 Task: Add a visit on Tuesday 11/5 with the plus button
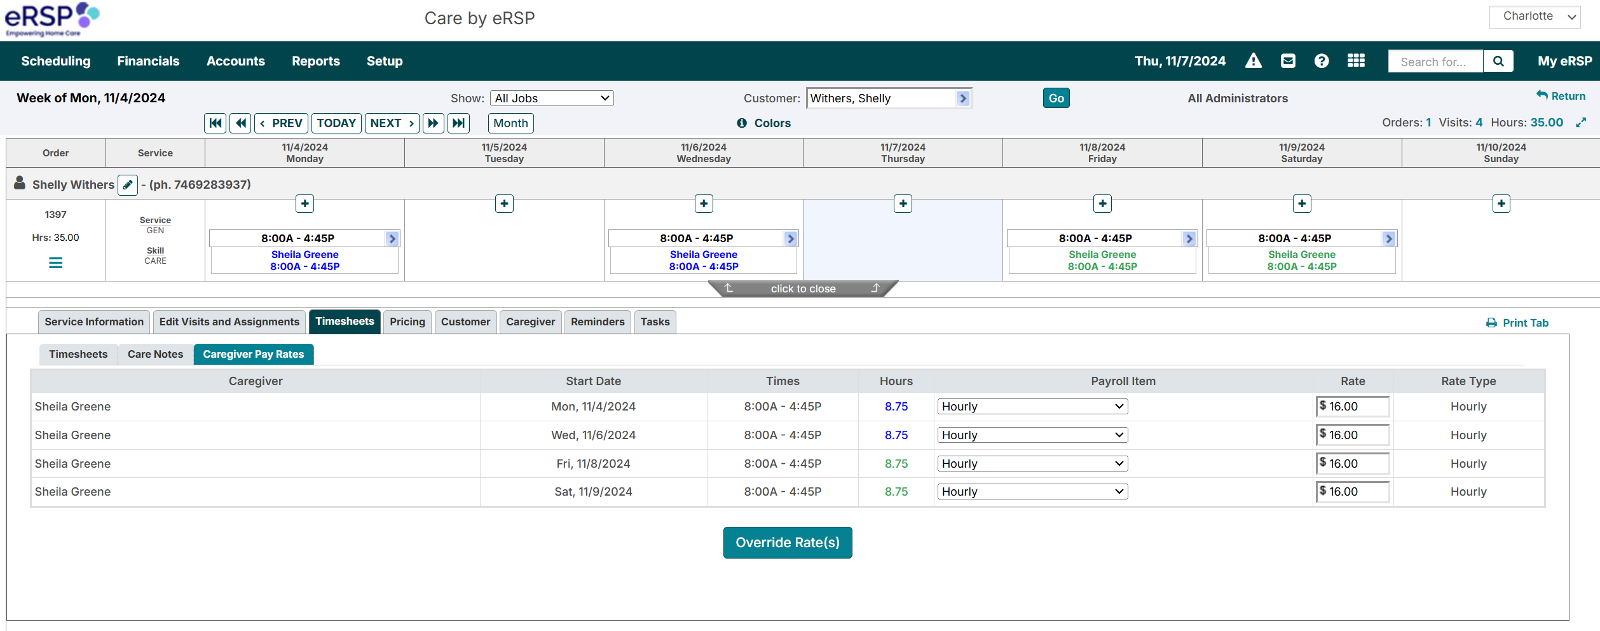point(503,203)
